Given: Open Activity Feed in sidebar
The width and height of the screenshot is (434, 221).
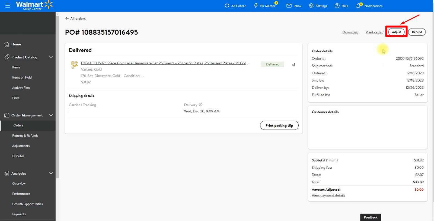Looking at the screenshot, I should [21, 88].
